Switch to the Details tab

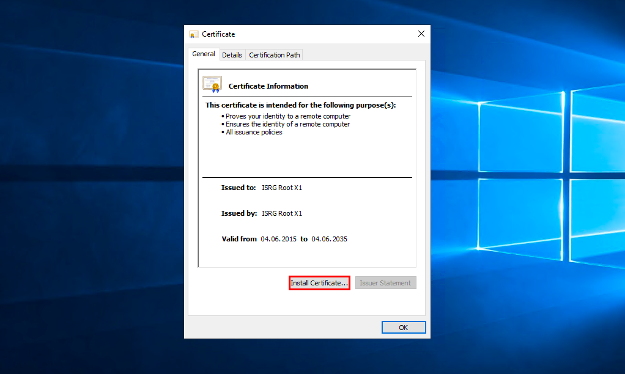click(232, 55)
